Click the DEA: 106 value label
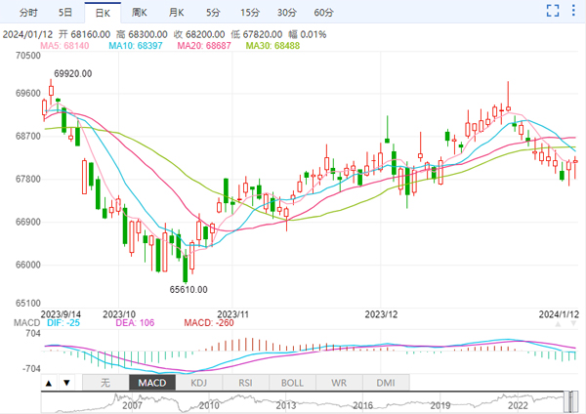This screenshot has width=586, height=414. (135, 323)
